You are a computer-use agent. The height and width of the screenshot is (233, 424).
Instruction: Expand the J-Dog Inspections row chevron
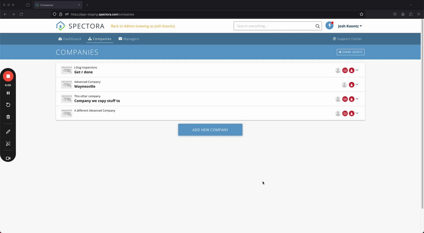[357, 70]
